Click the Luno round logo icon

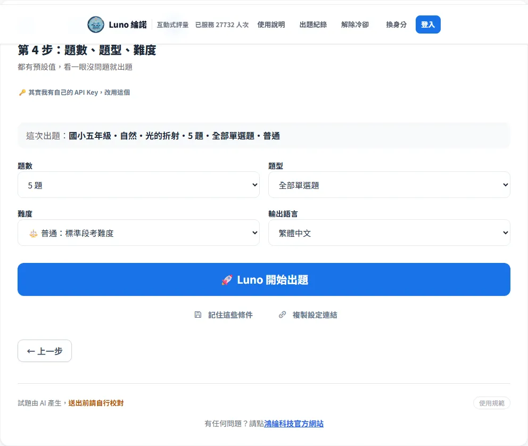coord(96,24)
